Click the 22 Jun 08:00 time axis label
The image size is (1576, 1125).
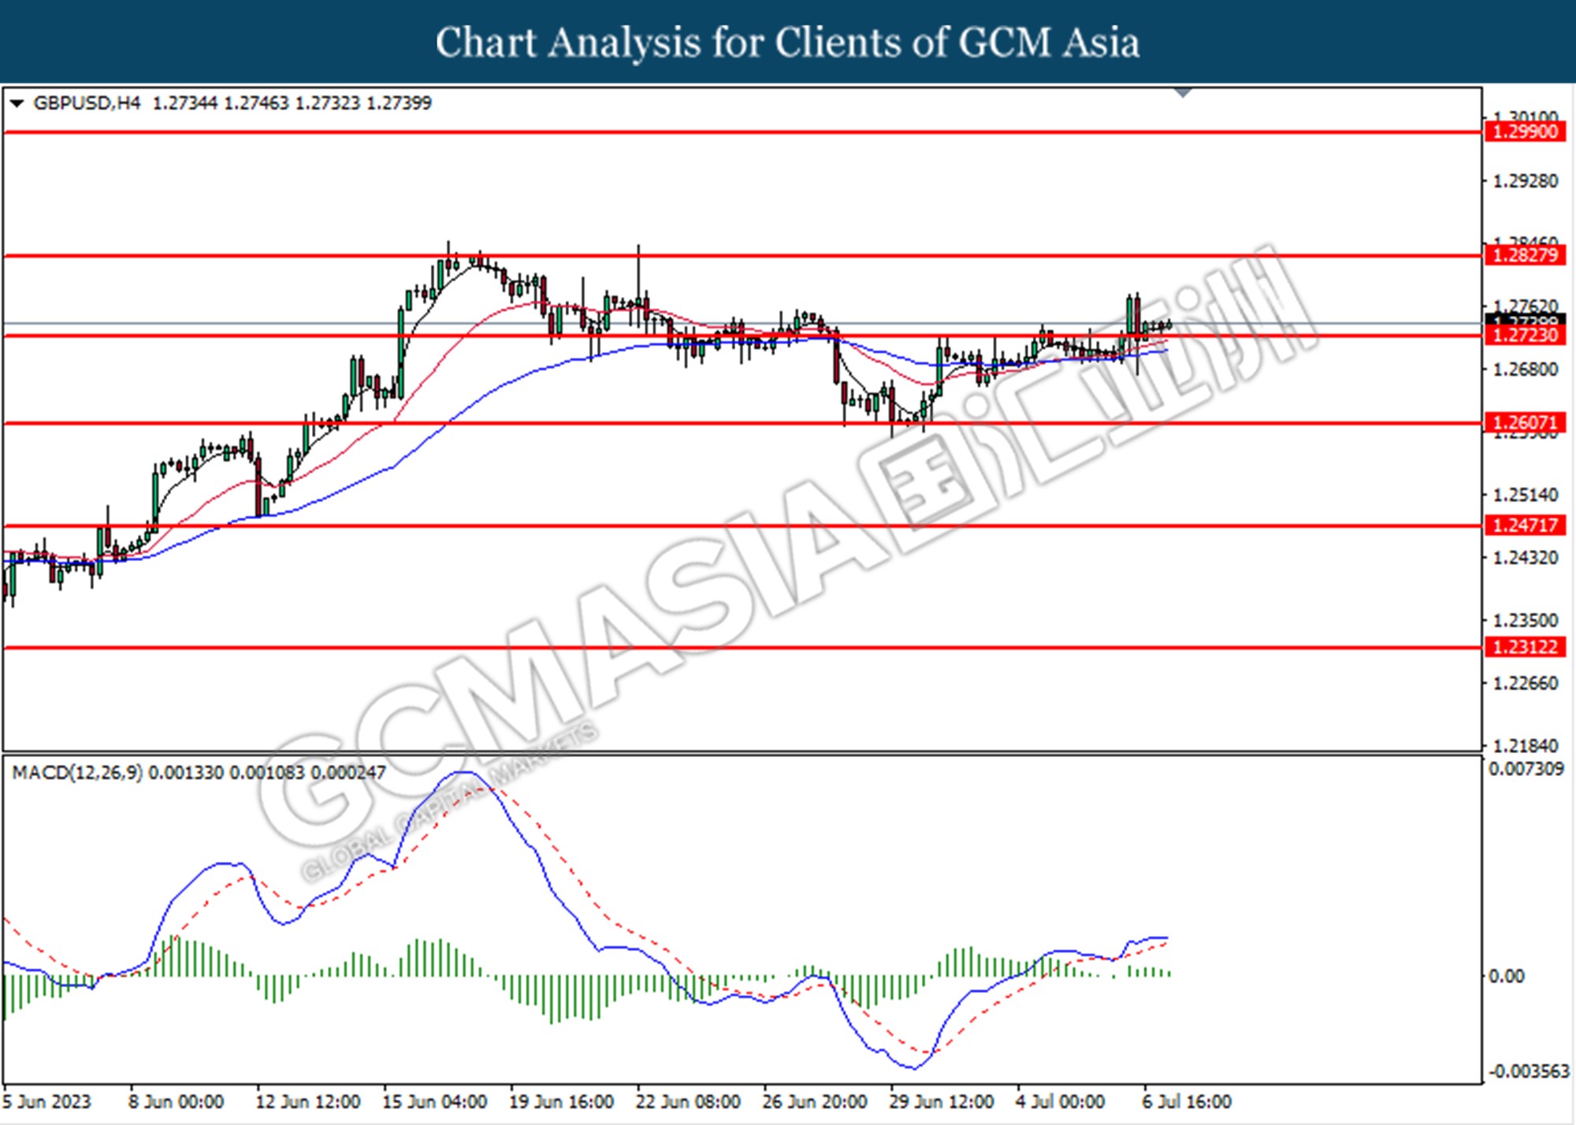688,1101
